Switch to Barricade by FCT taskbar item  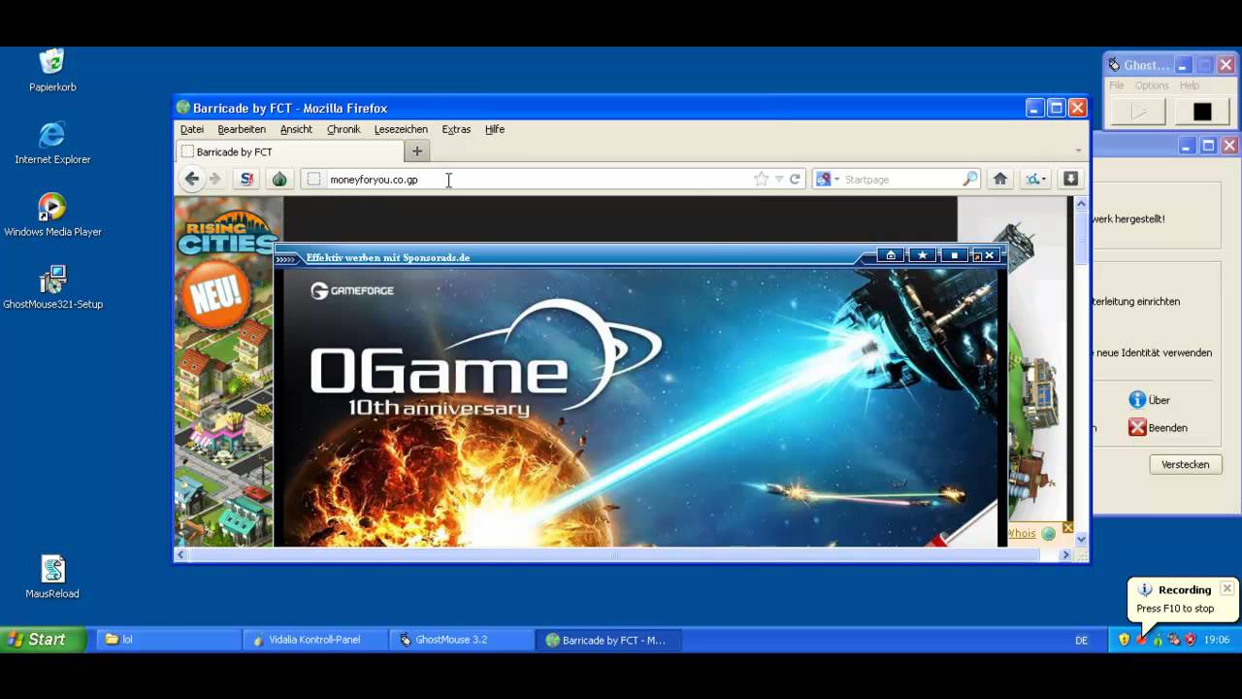(x=608, y=640)
